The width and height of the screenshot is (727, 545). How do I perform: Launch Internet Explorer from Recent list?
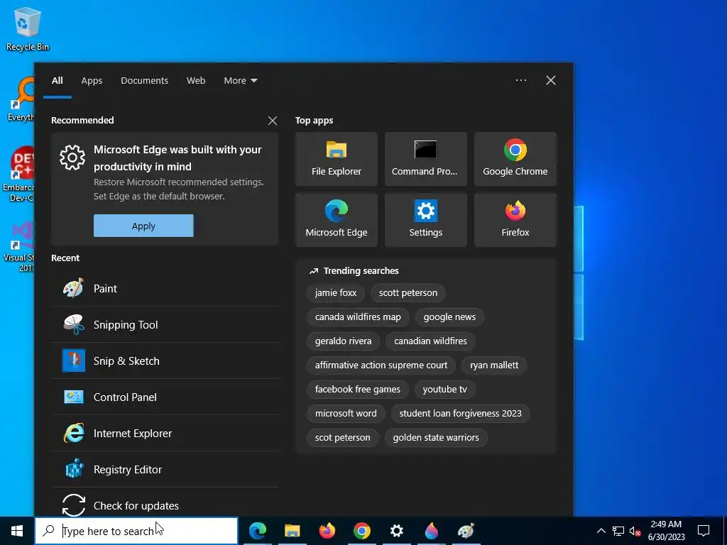click(165, 434)
